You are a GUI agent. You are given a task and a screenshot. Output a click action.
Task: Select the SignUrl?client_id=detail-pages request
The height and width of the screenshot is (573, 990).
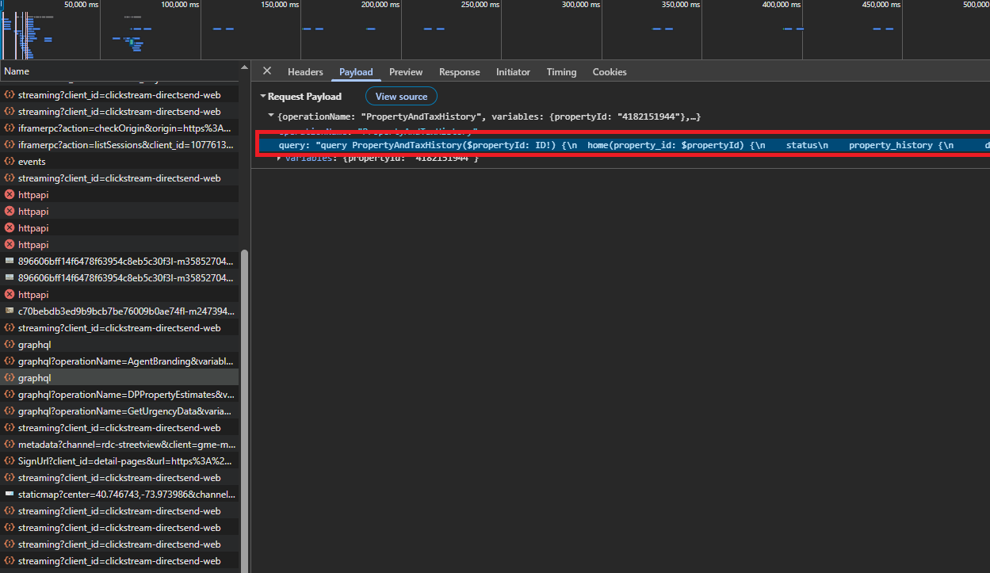click(x=119, y=461)
